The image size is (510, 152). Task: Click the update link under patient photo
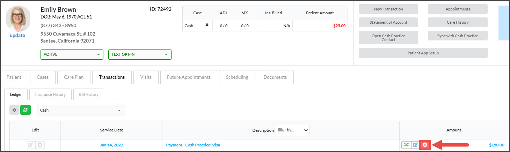tap(17, 35)
